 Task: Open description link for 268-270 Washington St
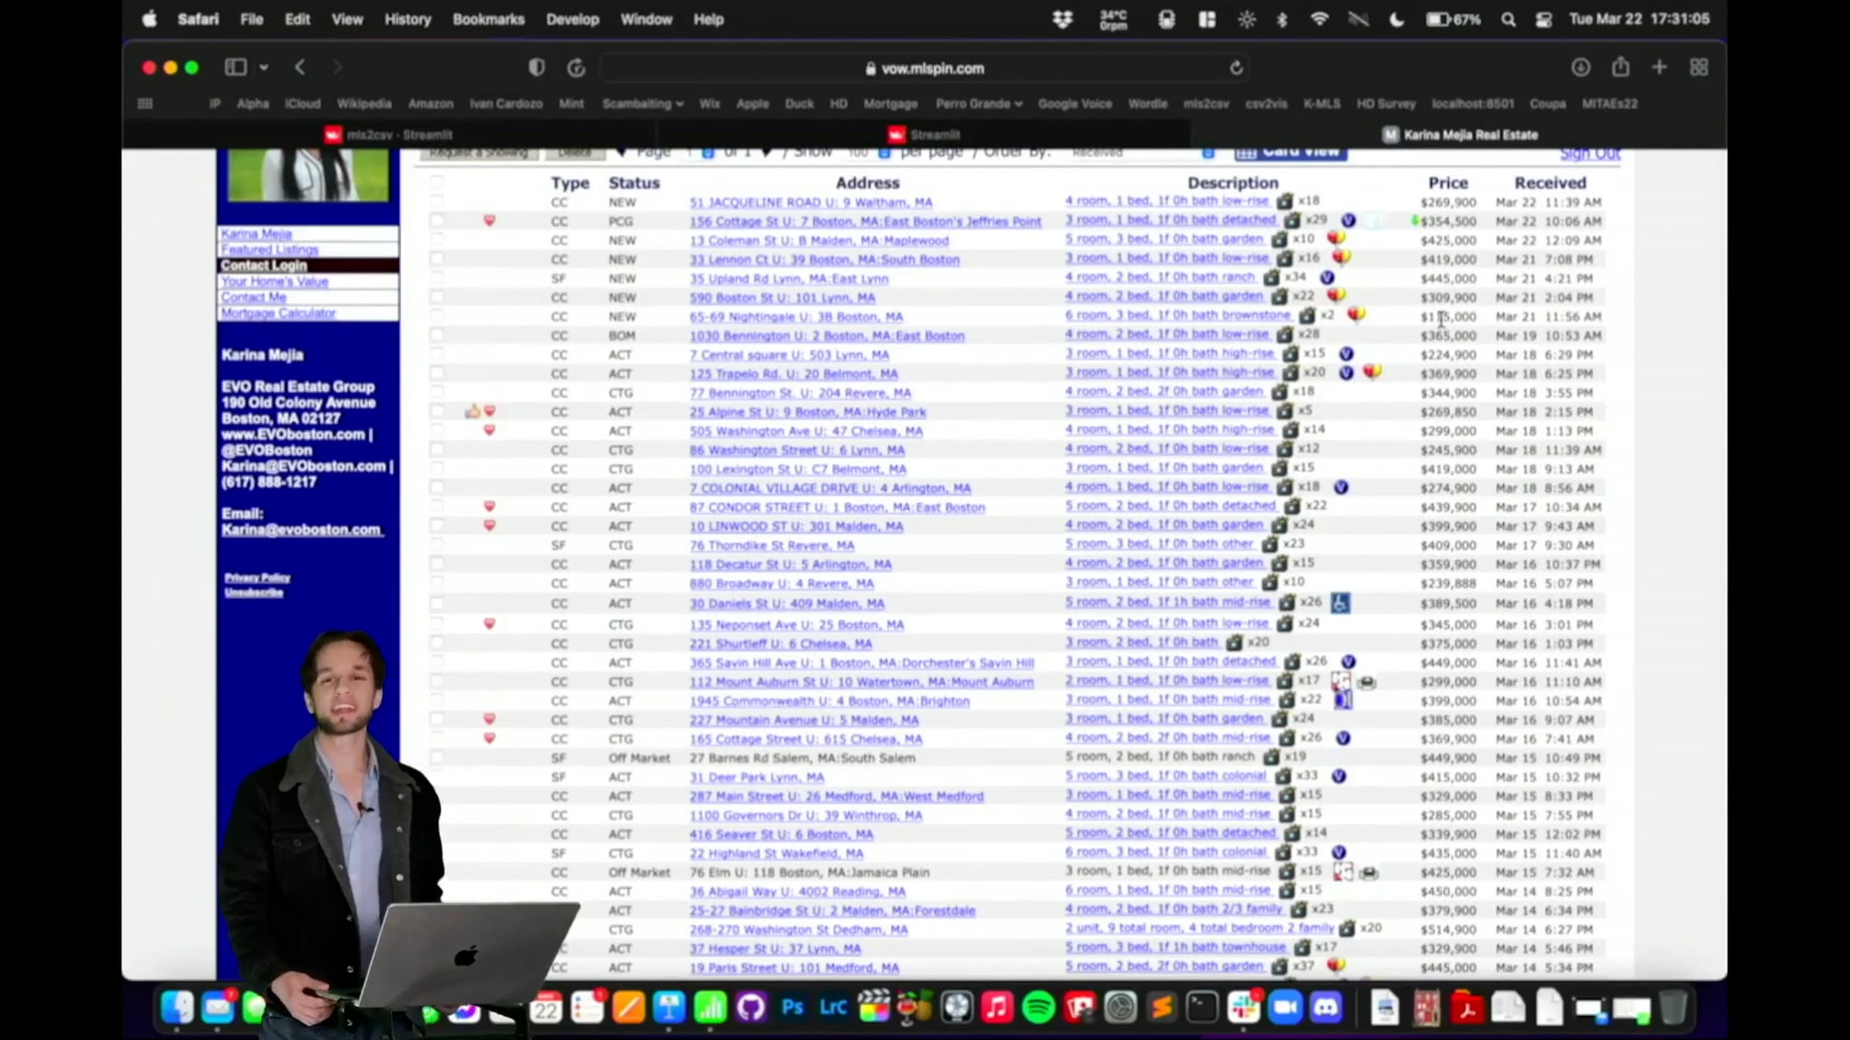1199,928
